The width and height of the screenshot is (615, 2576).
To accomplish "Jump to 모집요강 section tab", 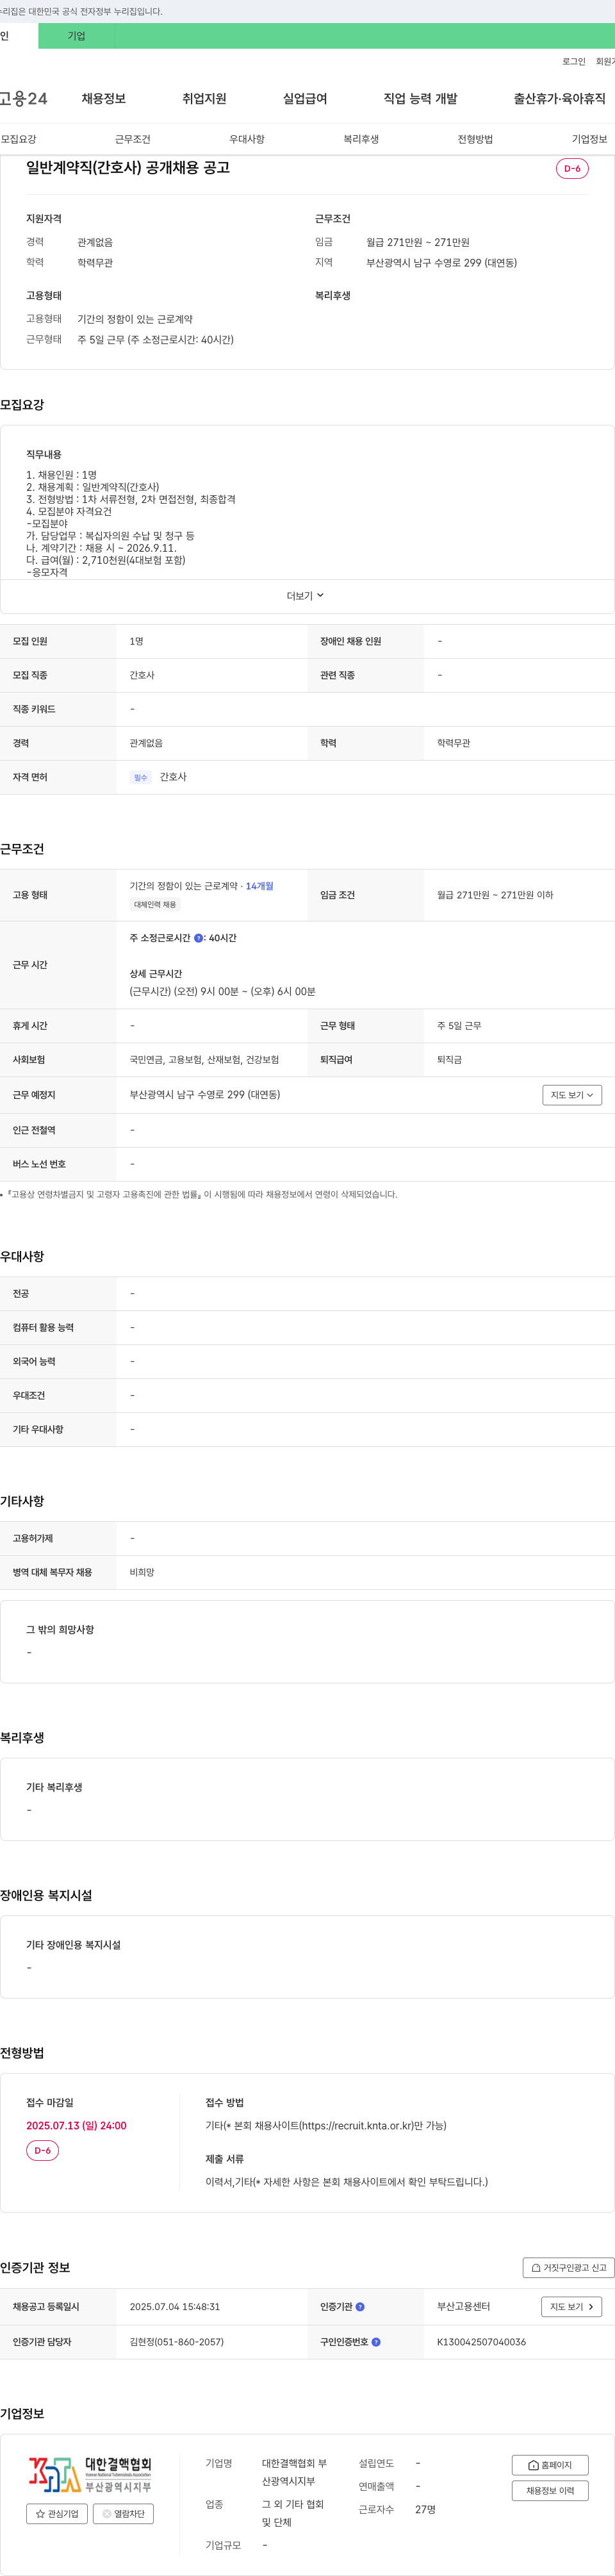I will (18, 139).
